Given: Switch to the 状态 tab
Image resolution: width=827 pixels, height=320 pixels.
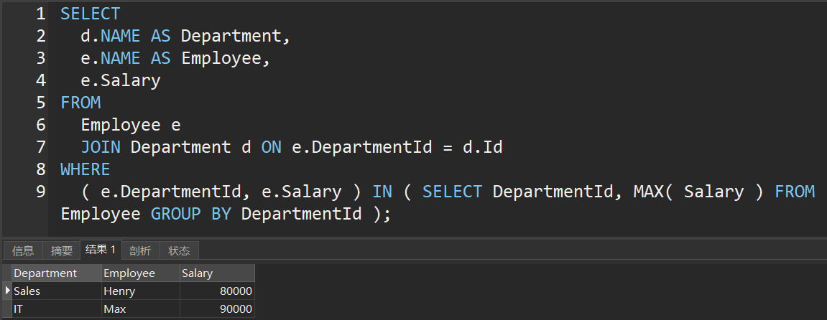Looking at the screenshot, I should [179, 250].
